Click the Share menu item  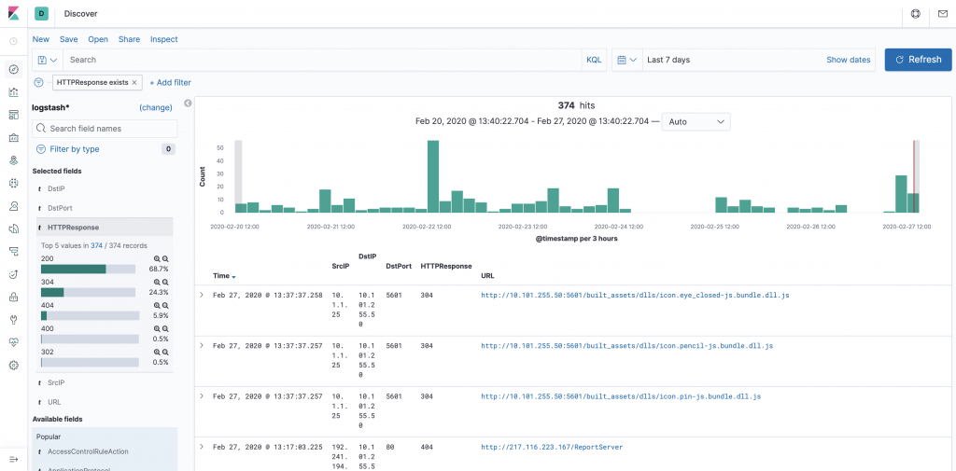point(129,39)
